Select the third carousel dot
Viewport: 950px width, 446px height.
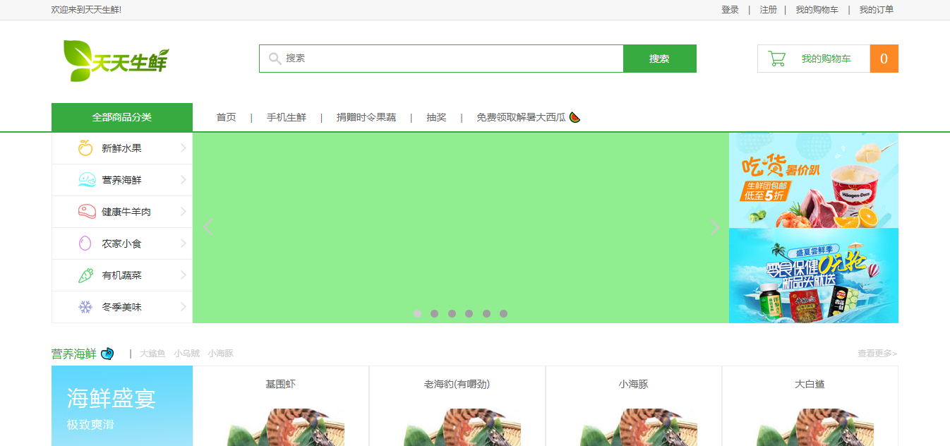452,313
